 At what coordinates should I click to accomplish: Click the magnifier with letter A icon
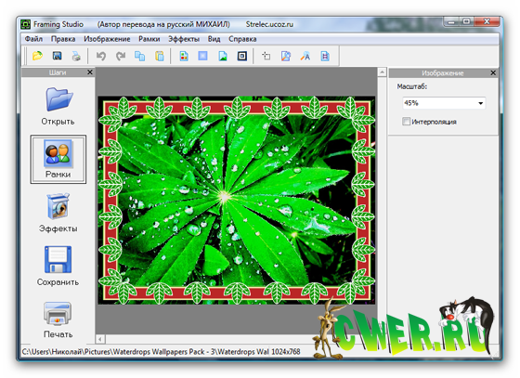click(x=305, y=56)
